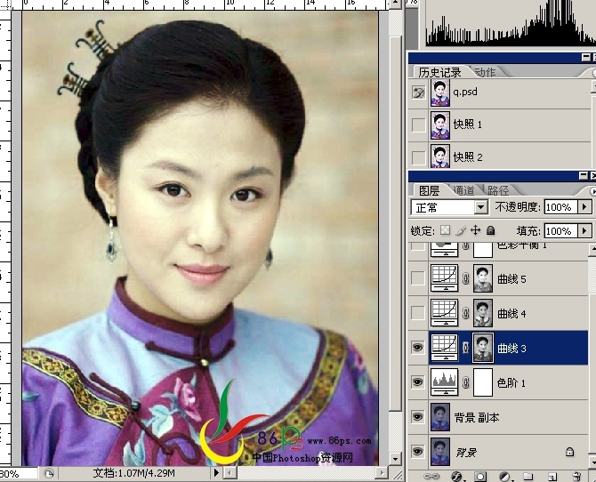Click the delete layer trash icon
Screen dimensions: 596x482
[x=576, y=477]
